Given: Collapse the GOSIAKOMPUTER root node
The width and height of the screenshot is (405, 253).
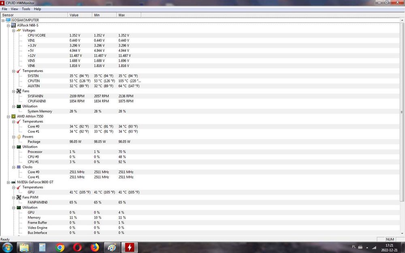Looking at the screenshot, I should coord(3,20).
